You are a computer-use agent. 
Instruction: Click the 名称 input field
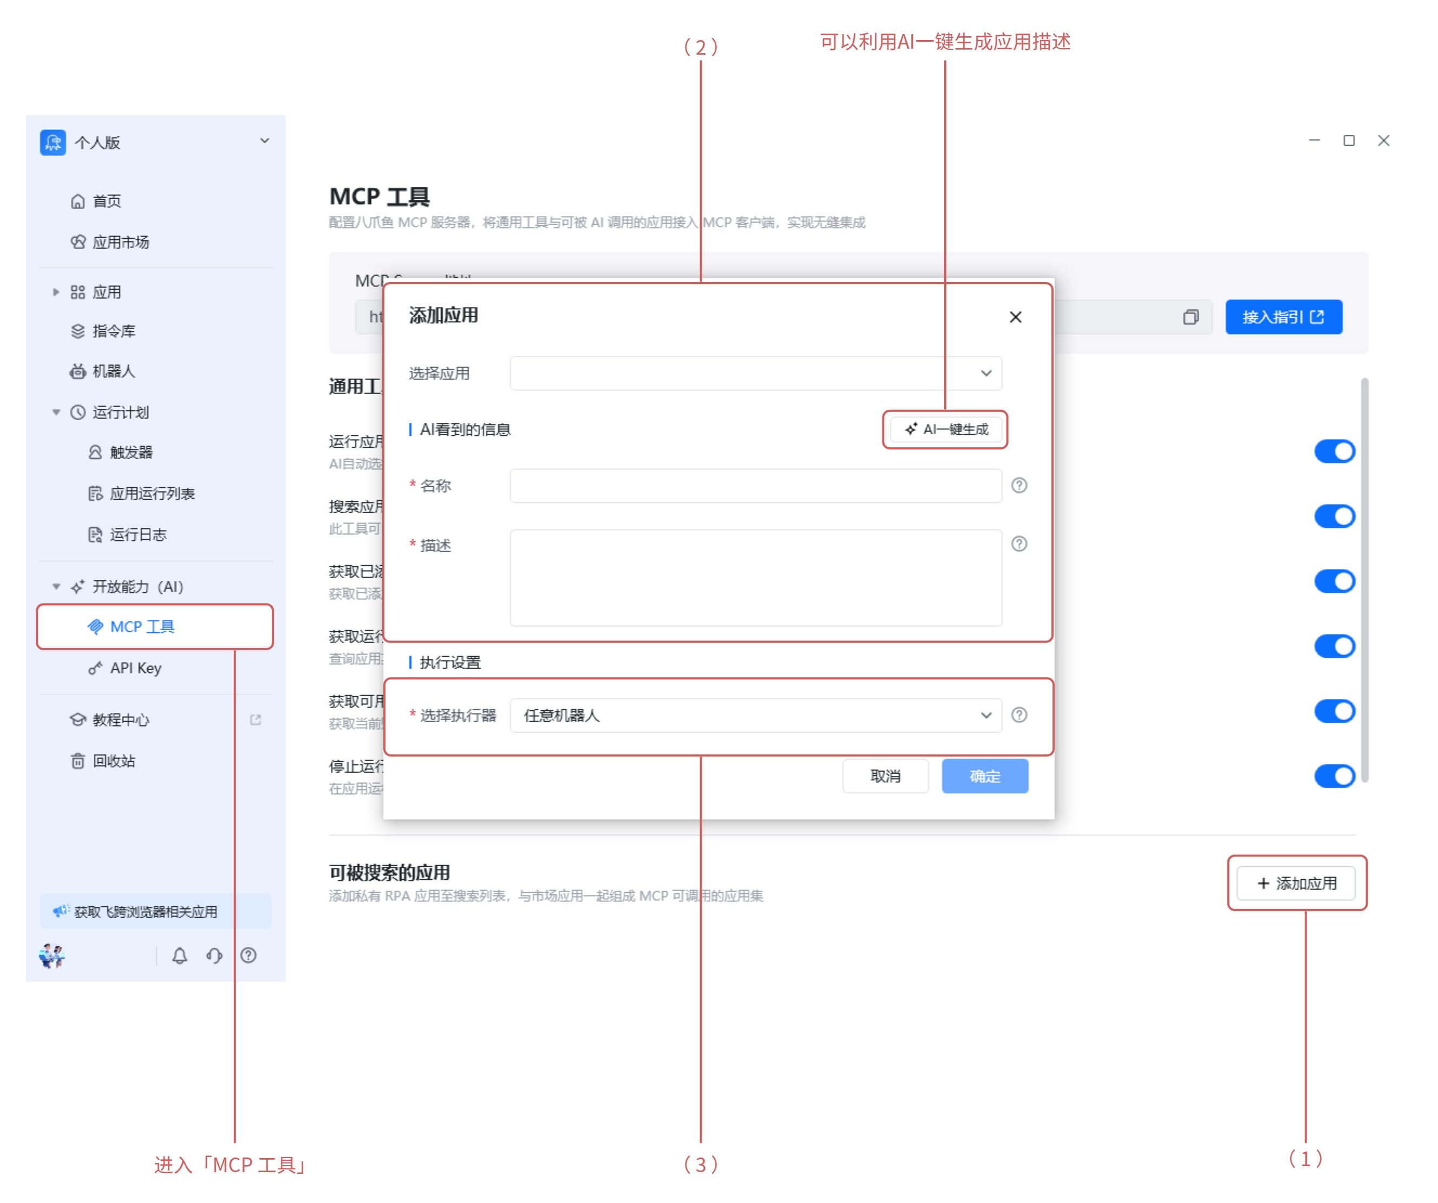tap(757, 486)
